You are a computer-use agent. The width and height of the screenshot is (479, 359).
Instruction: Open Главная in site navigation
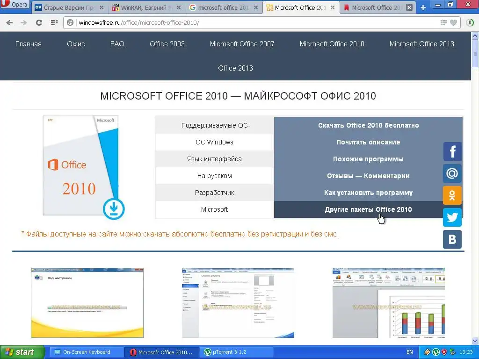tap(29, 44)
